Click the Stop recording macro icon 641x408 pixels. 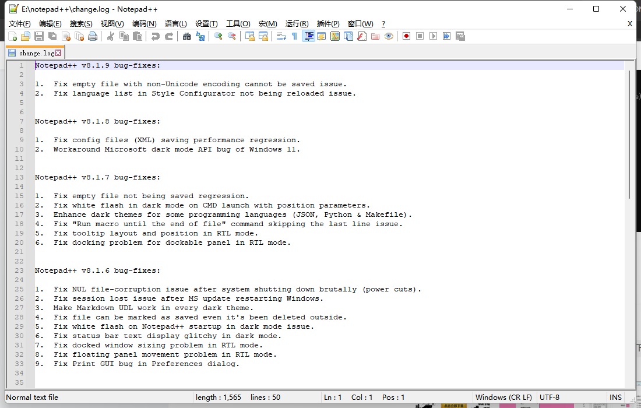[420, 36]
